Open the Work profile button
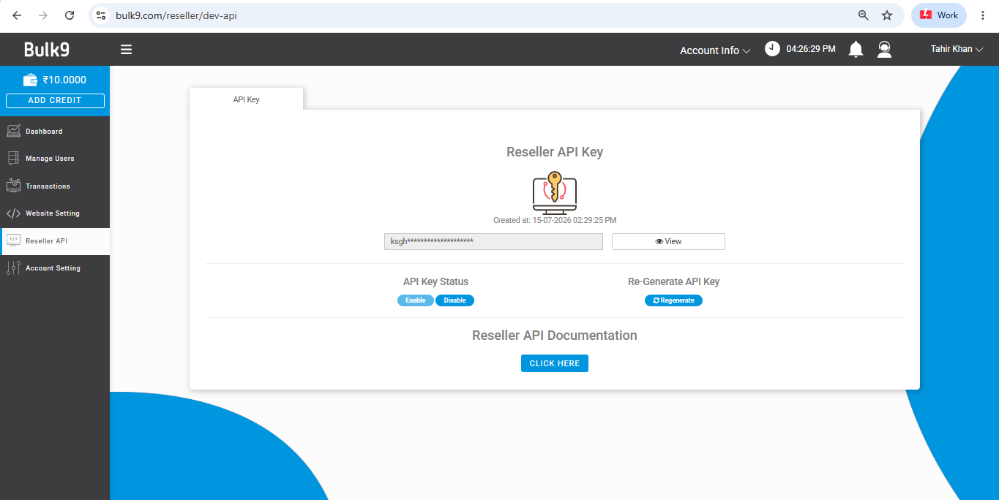 (x=939, y=15)
